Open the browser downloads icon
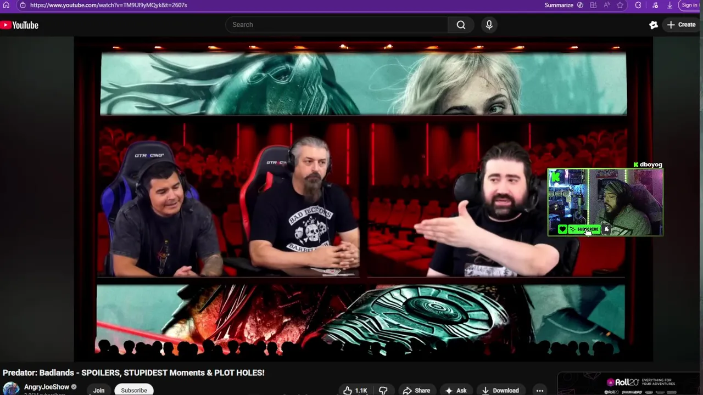 (669, 5)
